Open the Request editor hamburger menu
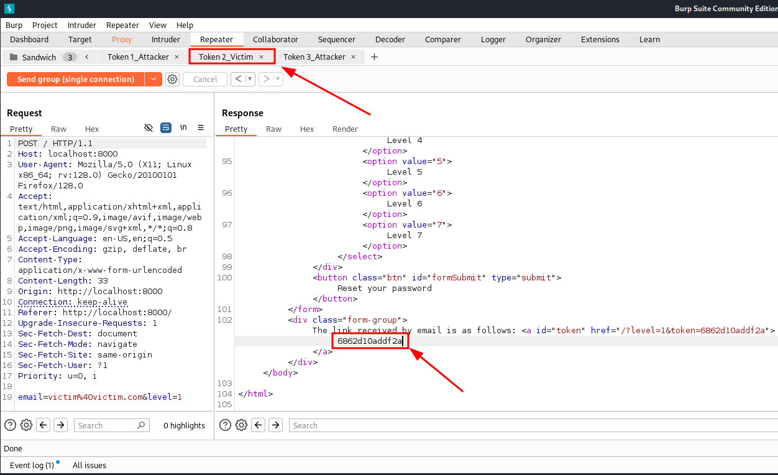 (x=201, y=127)
